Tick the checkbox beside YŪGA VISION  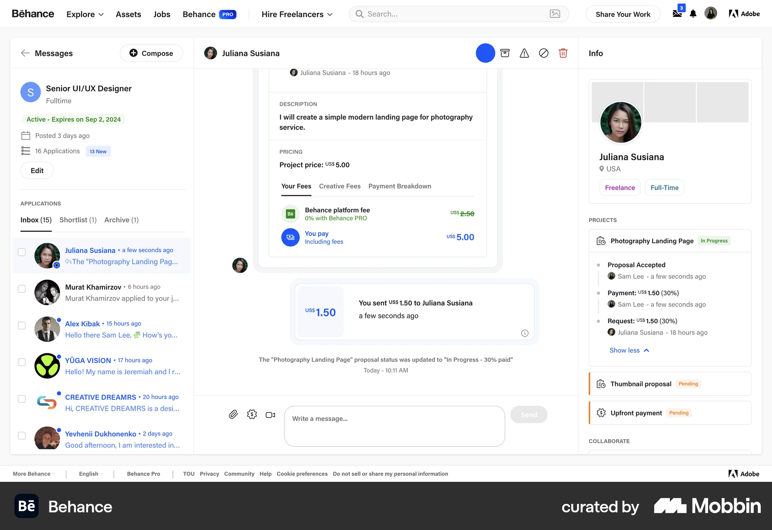[x=21, y=362]
